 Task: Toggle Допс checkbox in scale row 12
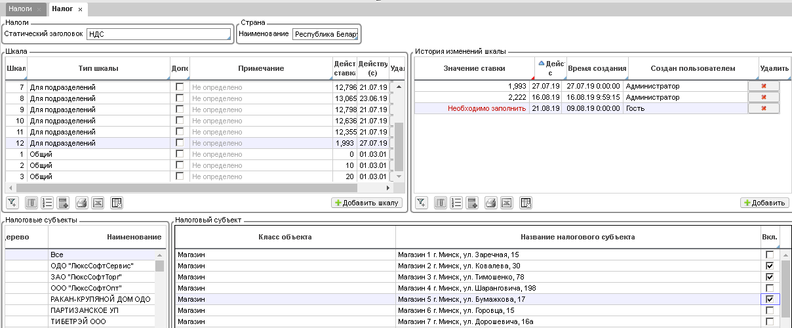[x=180, y=142]
